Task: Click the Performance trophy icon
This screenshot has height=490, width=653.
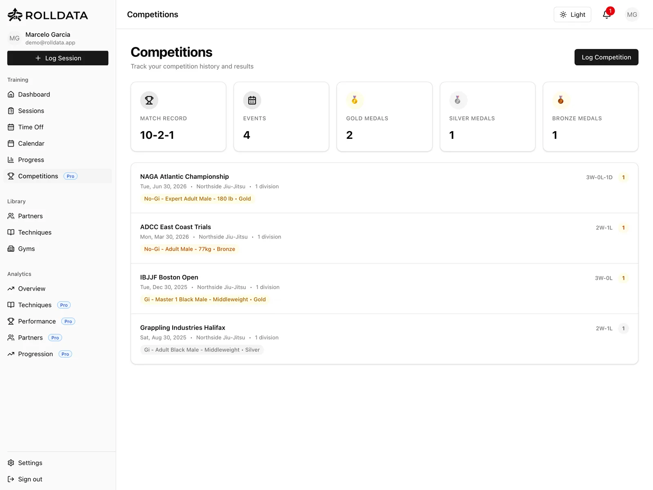Action: click(x=11, y=321)
